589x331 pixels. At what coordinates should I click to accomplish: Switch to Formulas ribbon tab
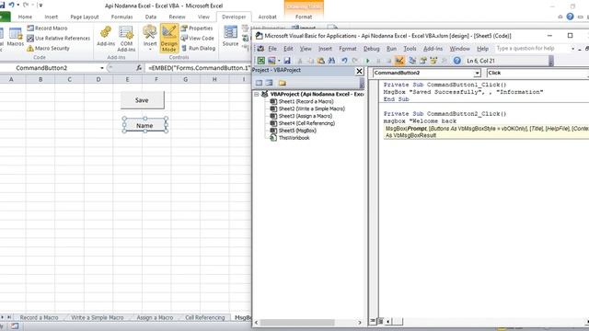click(121, 17)
